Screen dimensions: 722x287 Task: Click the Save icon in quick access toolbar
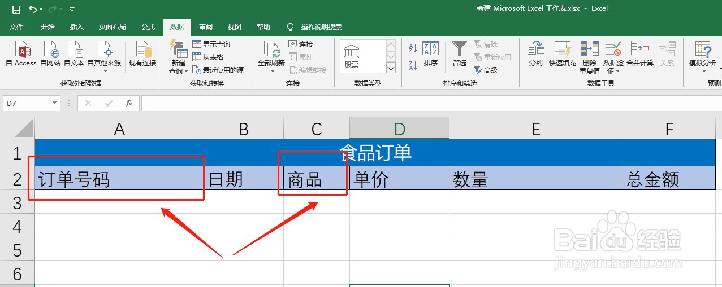[16, 9]
